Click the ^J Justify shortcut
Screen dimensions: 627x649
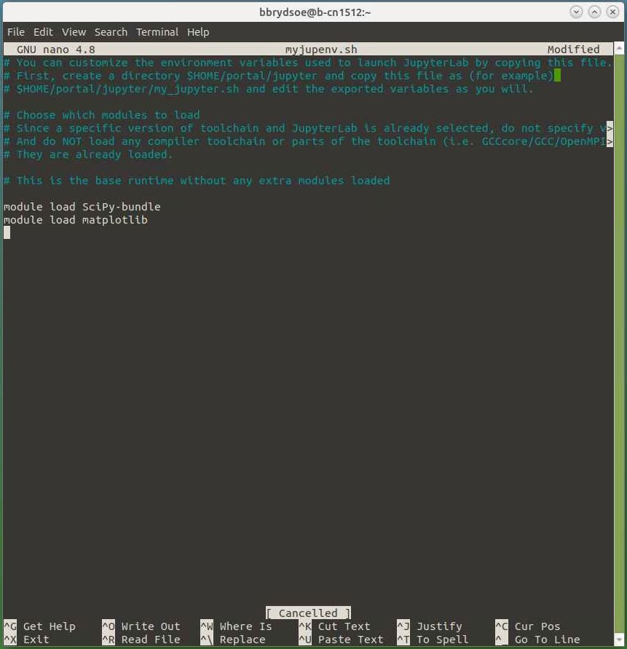430,626
